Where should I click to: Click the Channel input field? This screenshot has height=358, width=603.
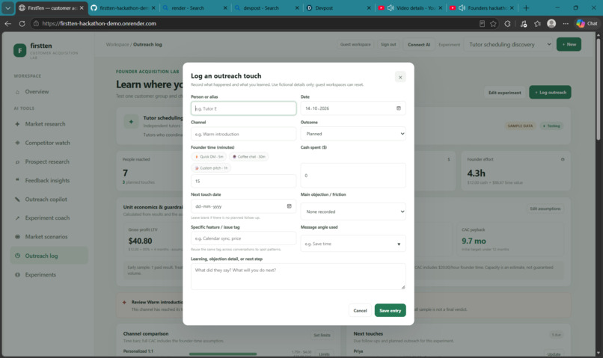click(x=243, y=134)
